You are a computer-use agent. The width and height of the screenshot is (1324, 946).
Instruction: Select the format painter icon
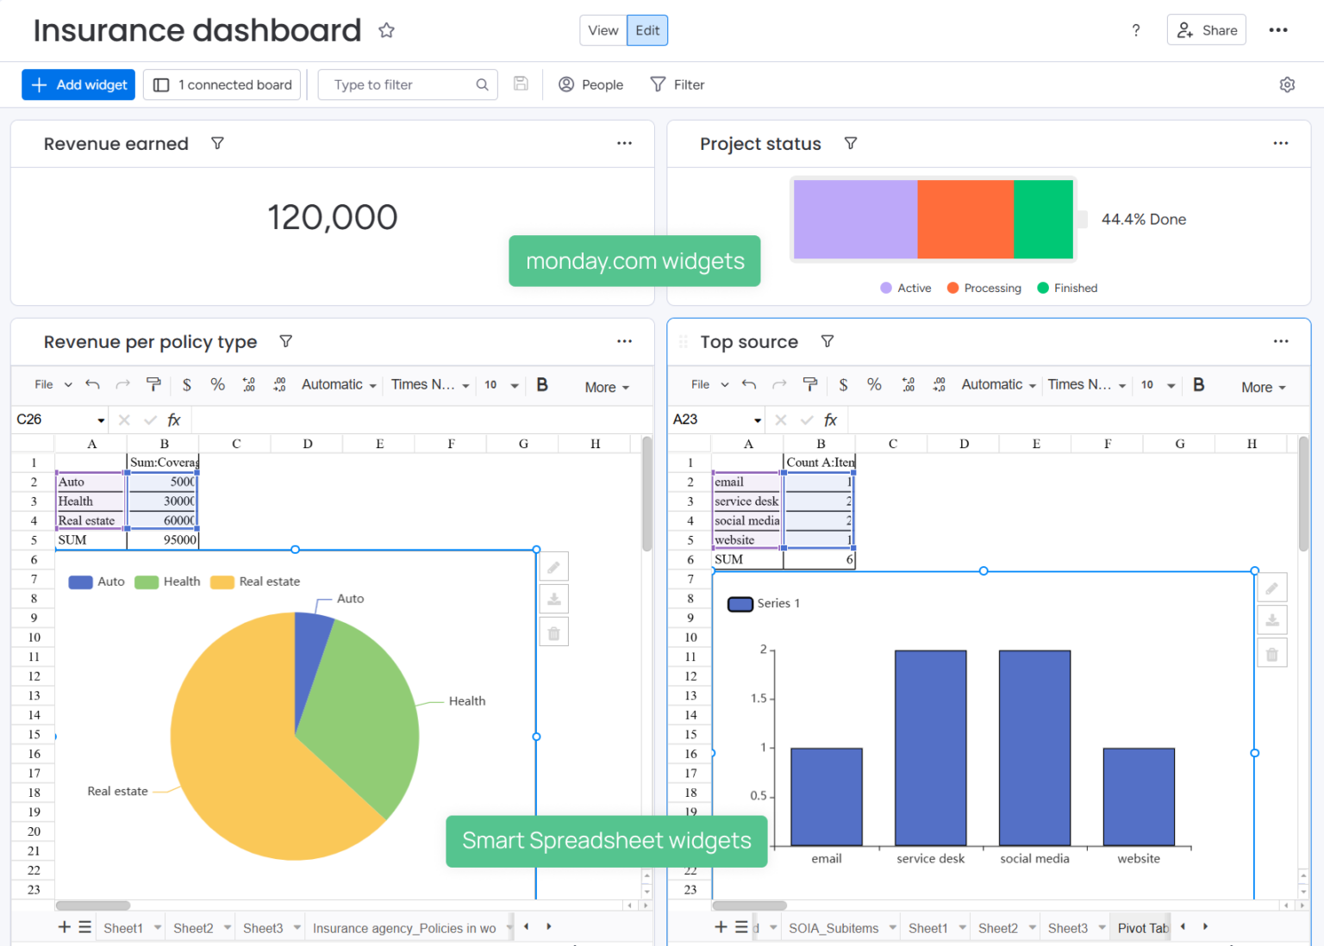(153, 384)
